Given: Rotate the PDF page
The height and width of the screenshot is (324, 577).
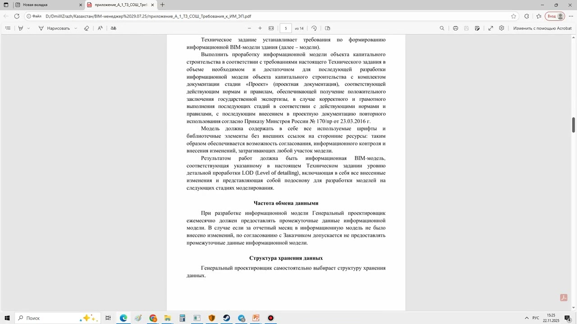Looking at the screenshot, I should pos(314,28).
